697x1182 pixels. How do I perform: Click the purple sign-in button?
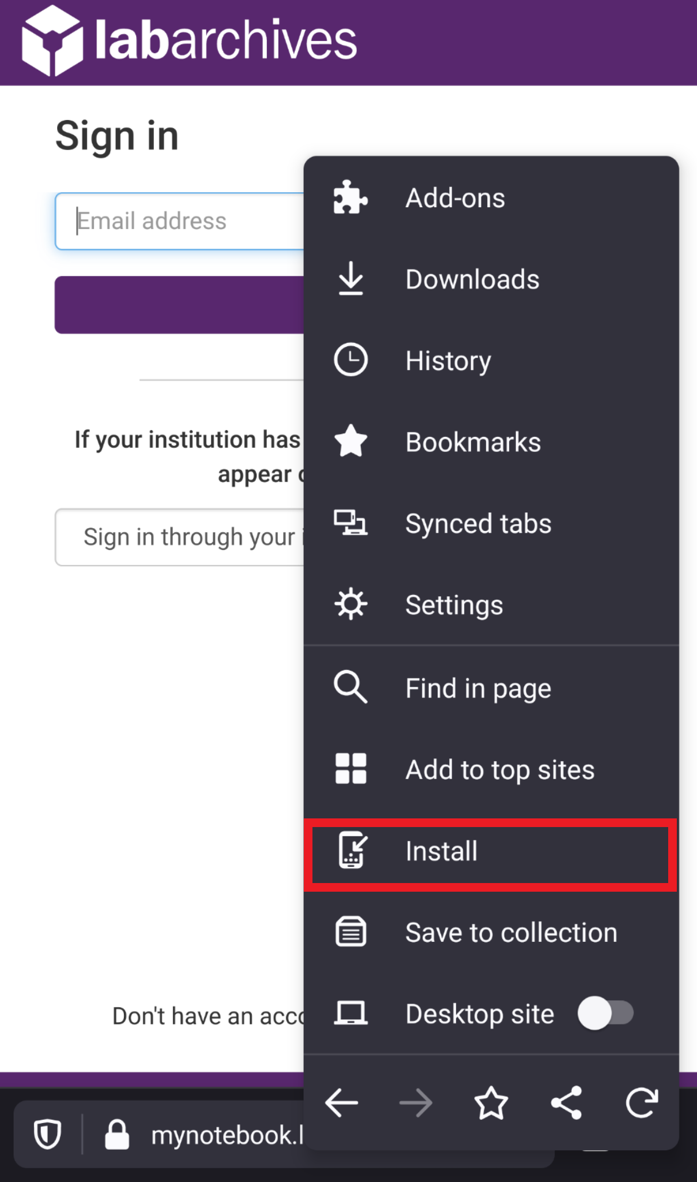(x=180, y=305)
